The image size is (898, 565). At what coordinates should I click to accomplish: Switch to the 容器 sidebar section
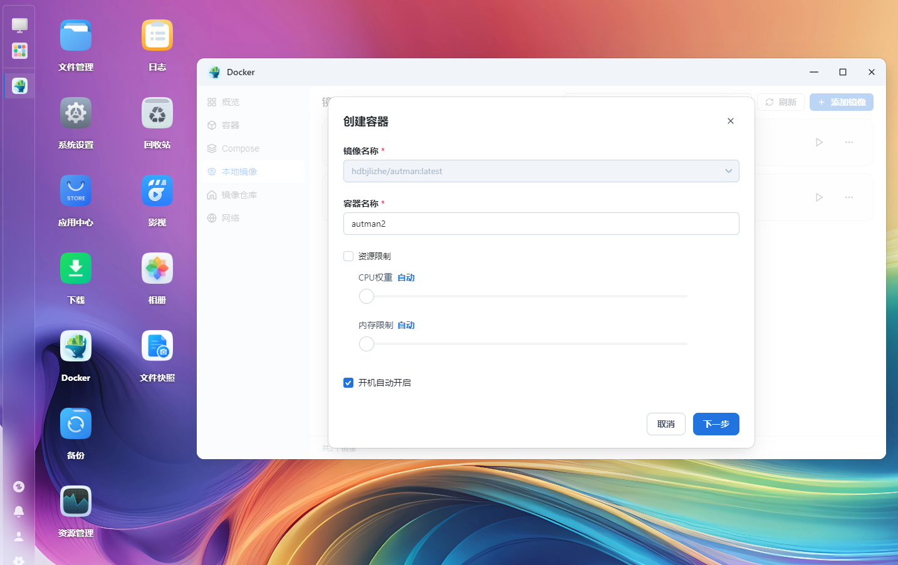(x=230, y=125)
